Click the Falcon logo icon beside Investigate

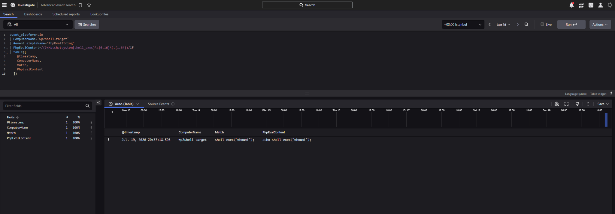13,5
